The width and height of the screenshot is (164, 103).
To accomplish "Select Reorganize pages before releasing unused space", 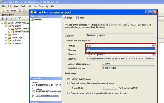I will click(68, 83).
